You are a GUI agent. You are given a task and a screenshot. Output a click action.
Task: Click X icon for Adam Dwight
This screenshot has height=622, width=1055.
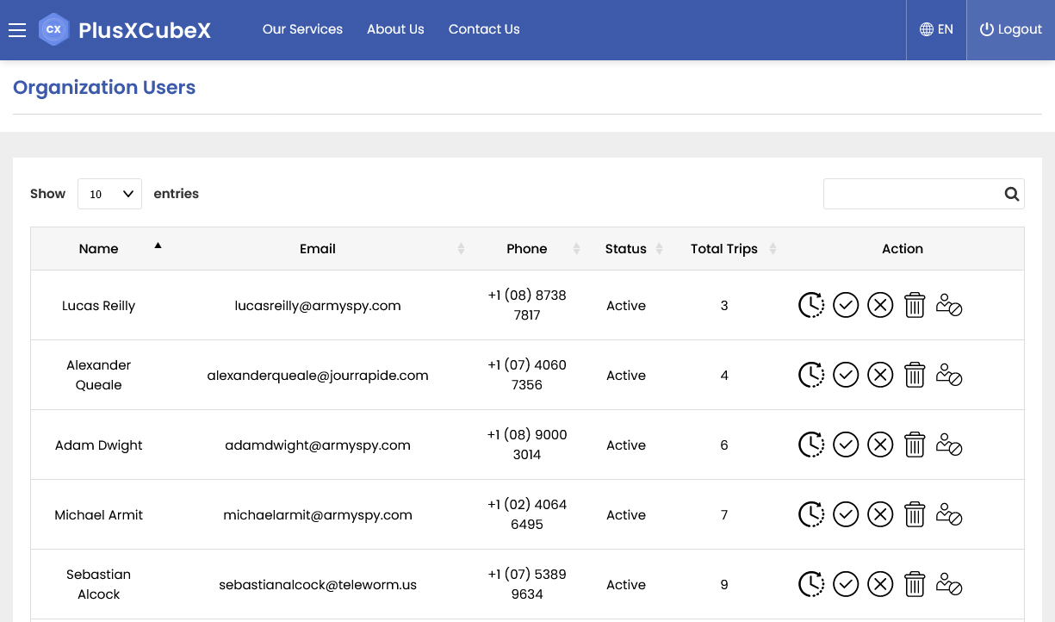[x=880, y=445]
